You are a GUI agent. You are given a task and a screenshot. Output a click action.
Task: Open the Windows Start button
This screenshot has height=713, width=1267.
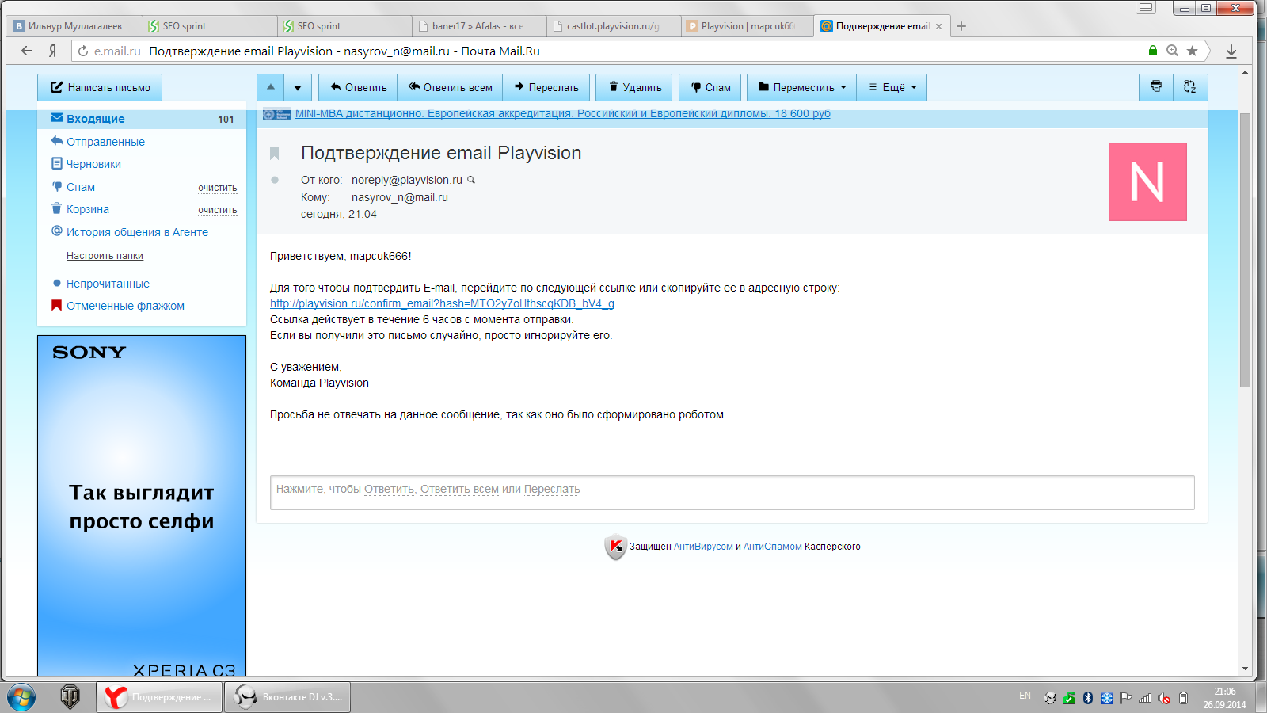[x=21, y=697]
